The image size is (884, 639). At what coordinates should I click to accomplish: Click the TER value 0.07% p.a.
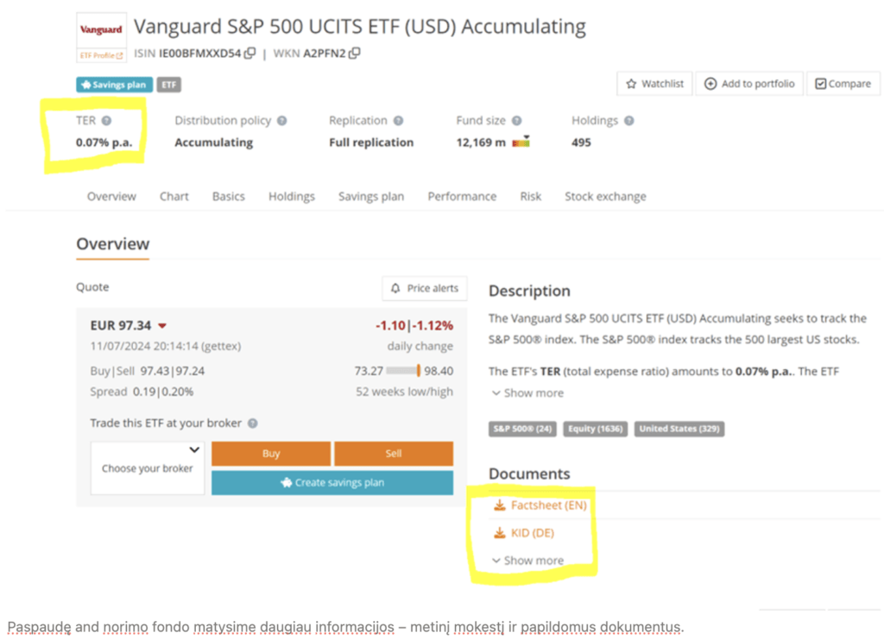(104, 142)
